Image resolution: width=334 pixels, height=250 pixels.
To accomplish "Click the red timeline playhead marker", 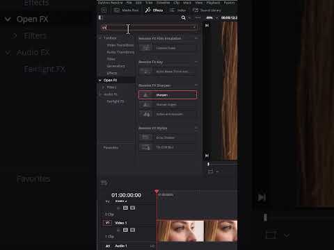I will click(x=157, y=192).
